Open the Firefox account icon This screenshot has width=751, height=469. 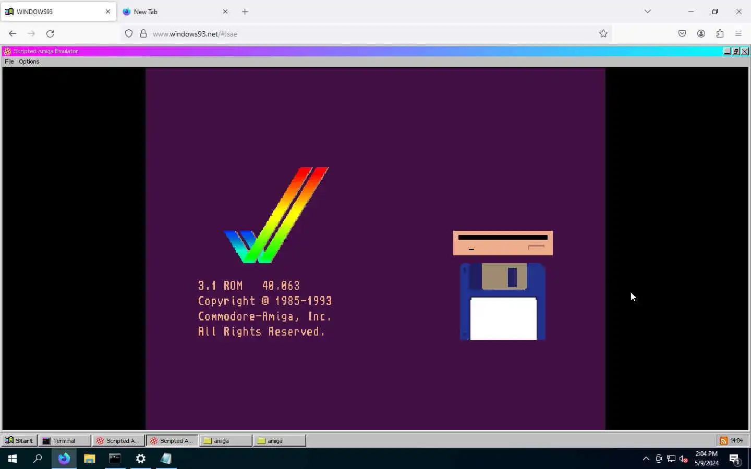[x=701, y=34]
